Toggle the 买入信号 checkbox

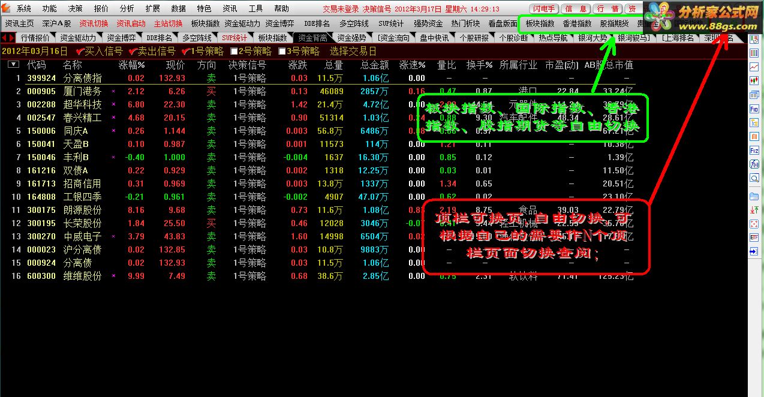(x=80, y=51)
